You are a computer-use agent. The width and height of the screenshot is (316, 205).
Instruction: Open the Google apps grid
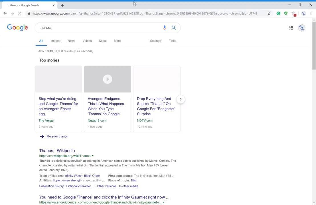291,28
